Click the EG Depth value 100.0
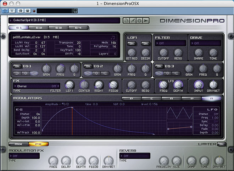The image size is (234, 171). click(x=36, y=118)
